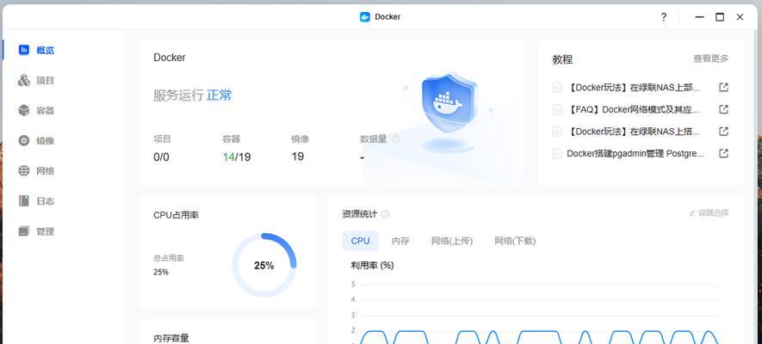
Task: Click document icon beside 在绿联NAS上部 tutorial
Action: click(557, 88)
